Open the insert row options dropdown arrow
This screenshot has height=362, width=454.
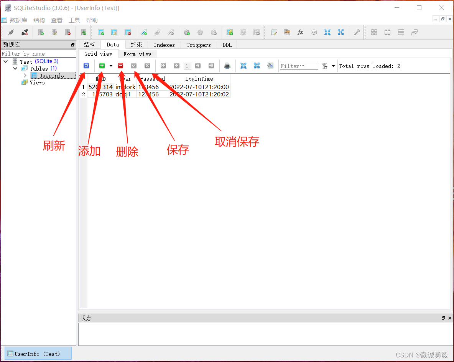click(x=111, y=66)
